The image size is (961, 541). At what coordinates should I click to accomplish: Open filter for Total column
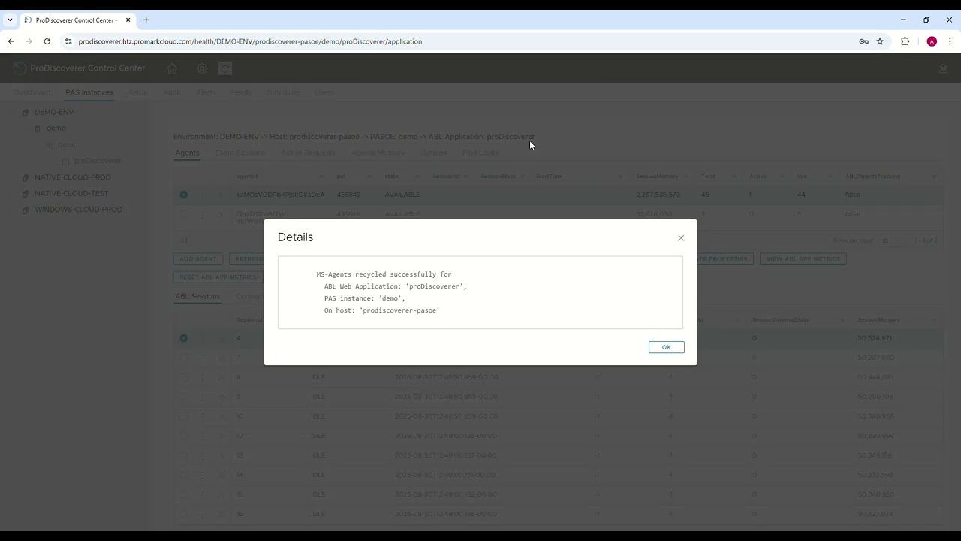(x=734, y=177)
